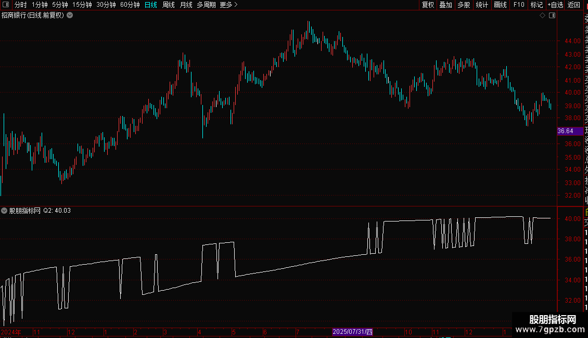
Task: Open the 招商银行 title dropdown circle
Action: point(70,16)
